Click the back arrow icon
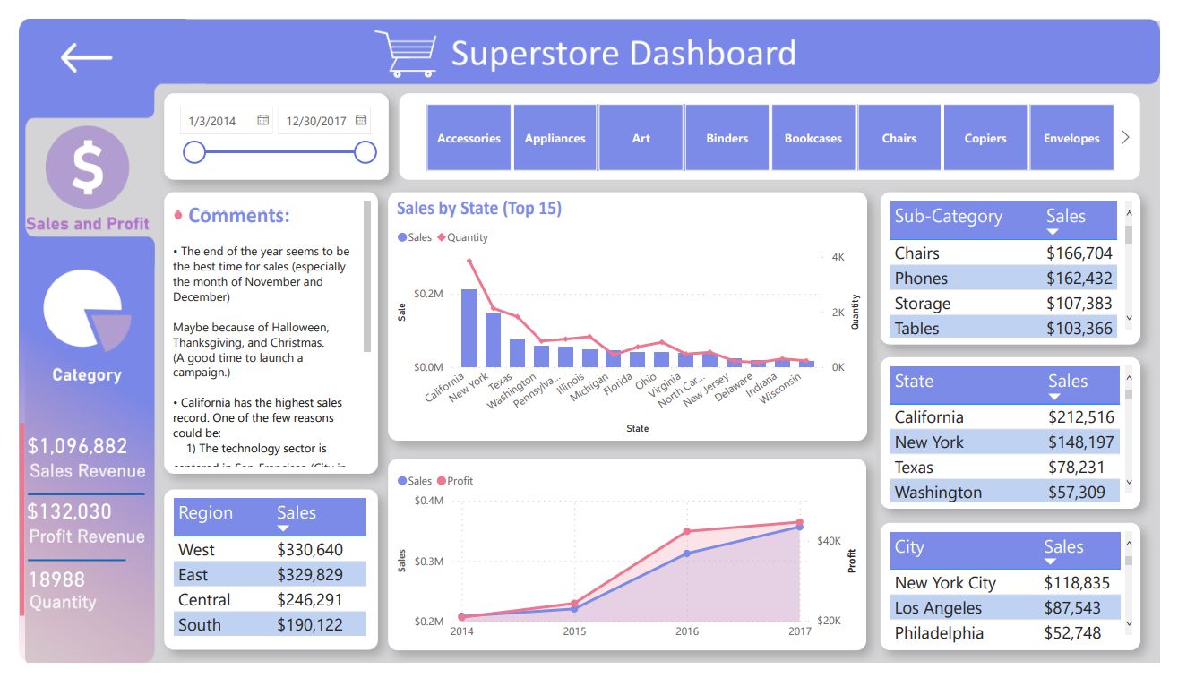Screen dimensions: 1178x678 [x=87, y=58]
